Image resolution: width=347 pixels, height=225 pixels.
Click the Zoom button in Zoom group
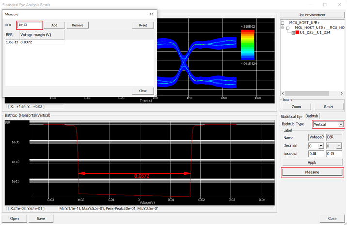tap(296, 107)
